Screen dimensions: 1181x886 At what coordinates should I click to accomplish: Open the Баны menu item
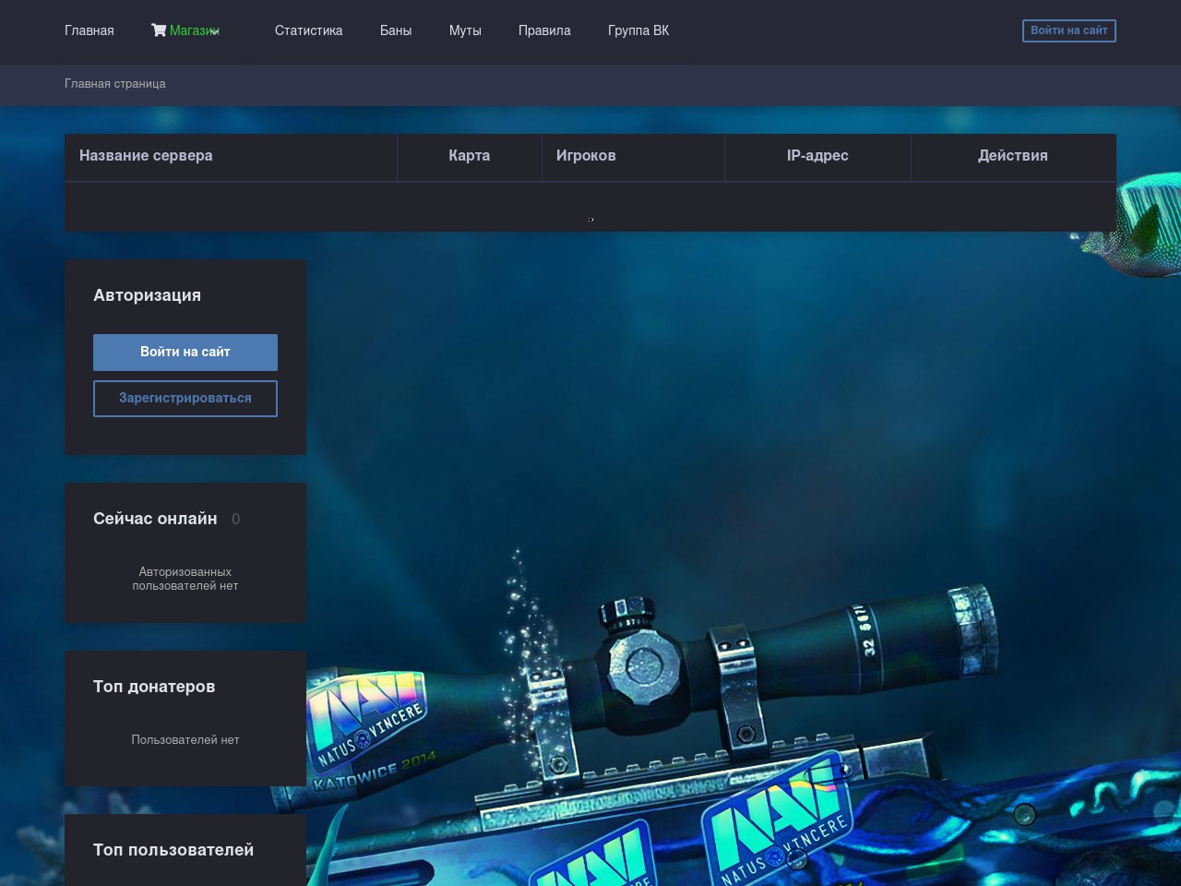coord(396,30)
